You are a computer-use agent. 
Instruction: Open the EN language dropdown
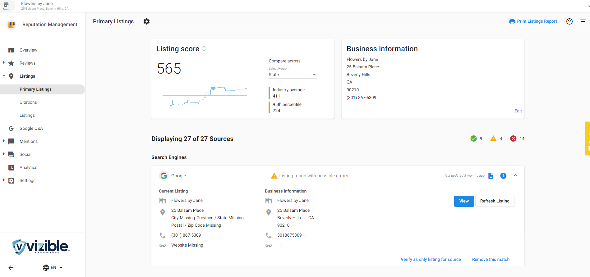point(53,268)
